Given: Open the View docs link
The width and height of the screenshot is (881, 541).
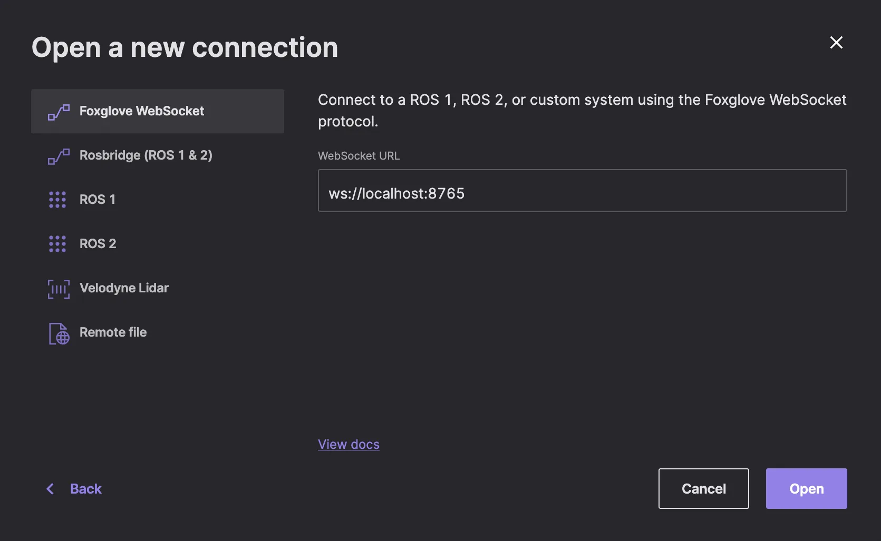Looking at the screenshot, I should tap(348, 444).
